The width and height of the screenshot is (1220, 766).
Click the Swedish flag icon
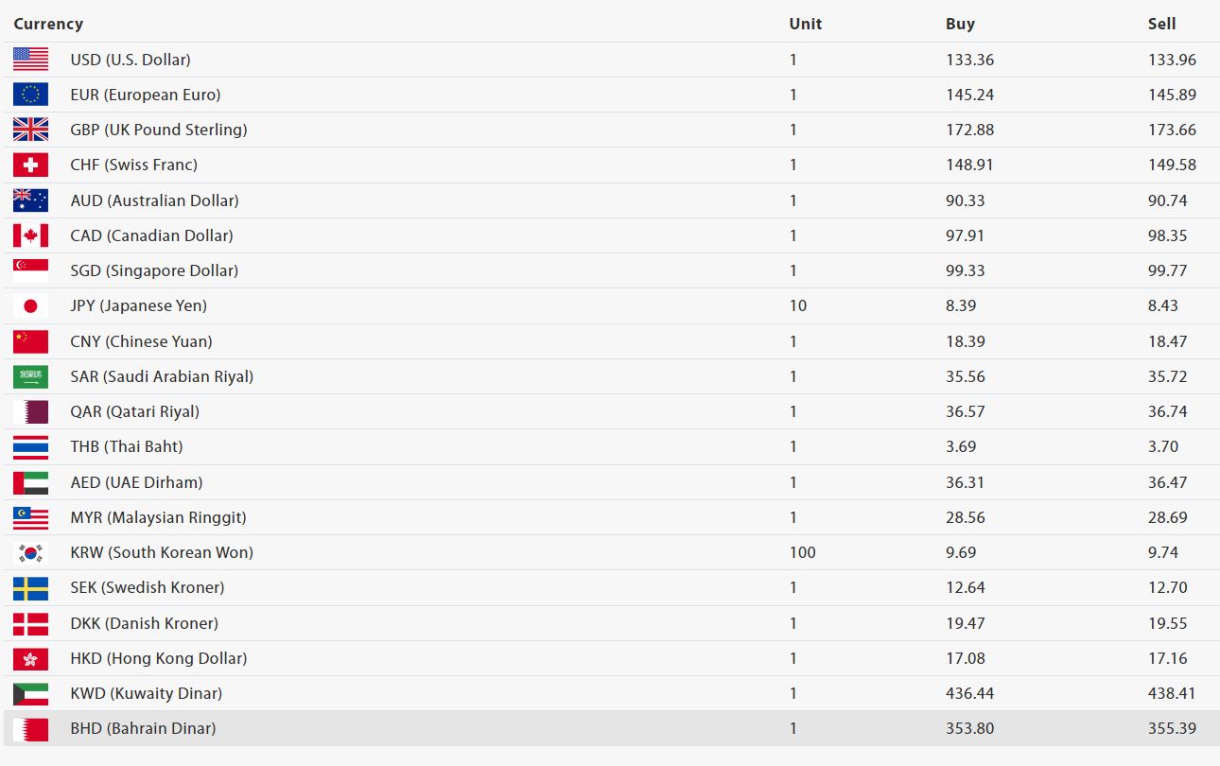coord(30,587)
